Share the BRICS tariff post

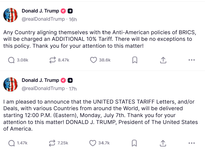pos(163,60)
